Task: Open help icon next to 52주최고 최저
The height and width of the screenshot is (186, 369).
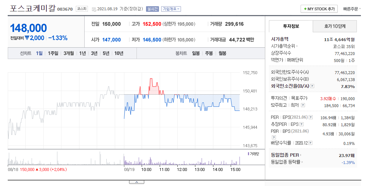Action: pos(303,105)
